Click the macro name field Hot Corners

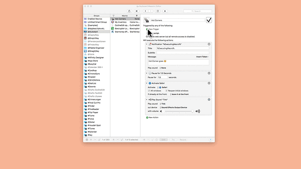178,20
